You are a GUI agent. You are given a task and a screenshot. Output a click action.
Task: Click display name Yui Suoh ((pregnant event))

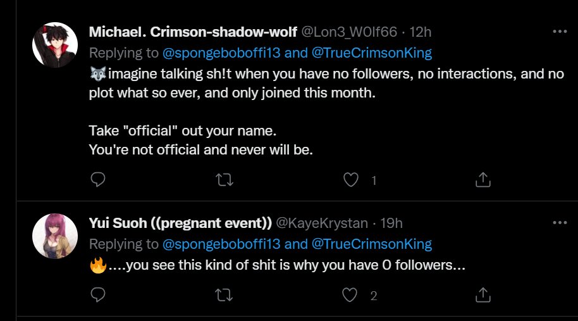pyautogui.click(x=180, y=223)
